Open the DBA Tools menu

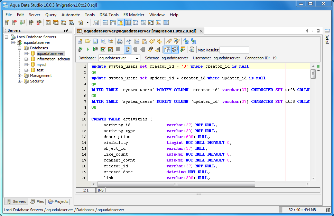coord(109,15)
